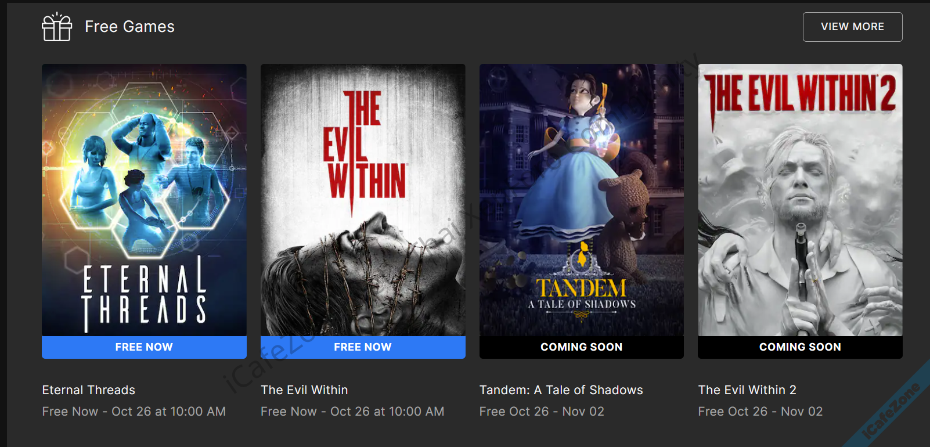Click Tandem Free Oct 26 - Nov 02 text
This screenshot has width=930, height=447.
[x=542, y=412]
